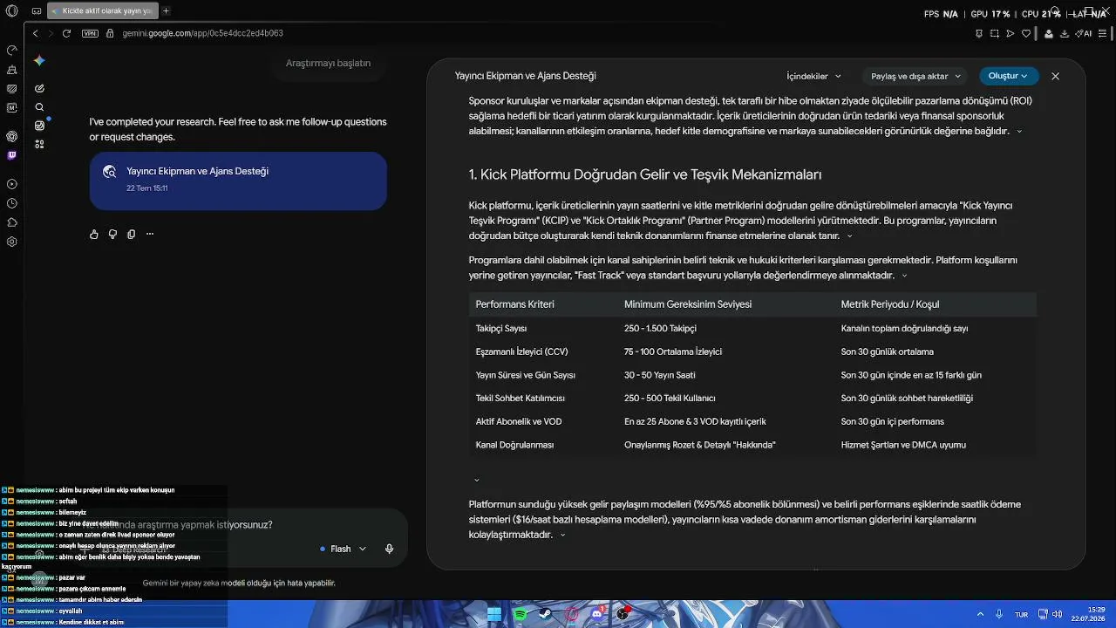The width and height of the screenshot is (1116, 628).
Task: Expand sources chevron after Kick programs paragraph
Action: pyautogui.click(x=849, y=236)
